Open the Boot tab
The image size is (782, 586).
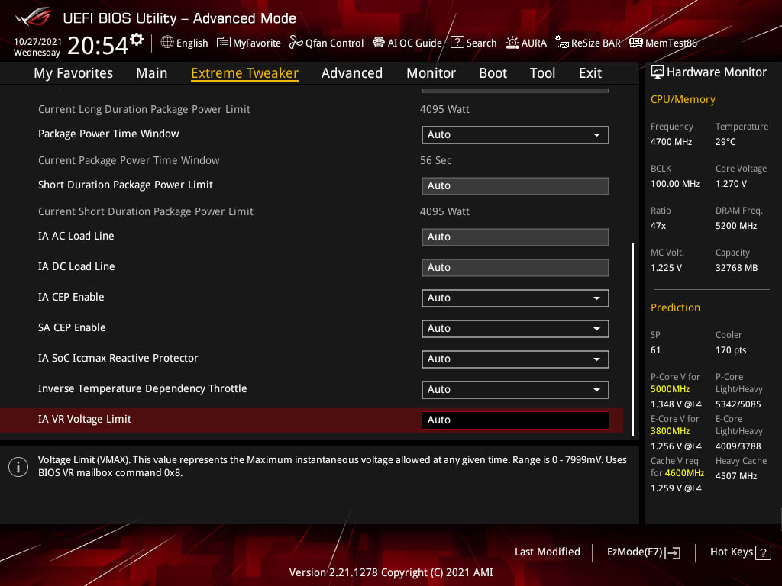tap(493, 73)
